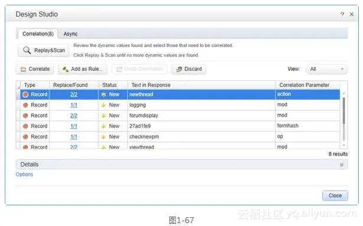
Task: Click the Discard trash icon
Action: coord(179,69)
